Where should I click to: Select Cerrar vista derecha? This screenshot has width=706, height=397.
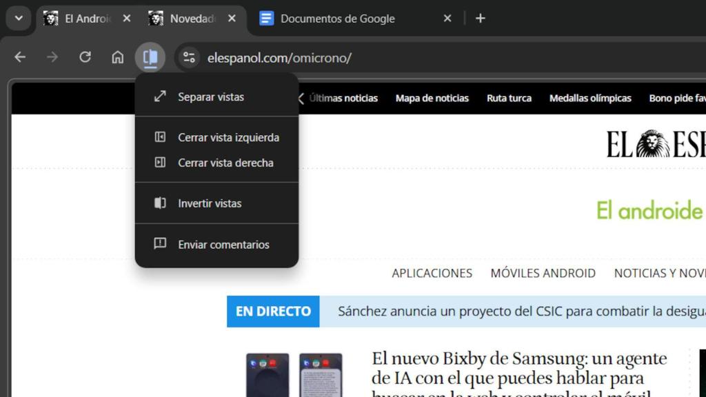(x=216, y=163)
